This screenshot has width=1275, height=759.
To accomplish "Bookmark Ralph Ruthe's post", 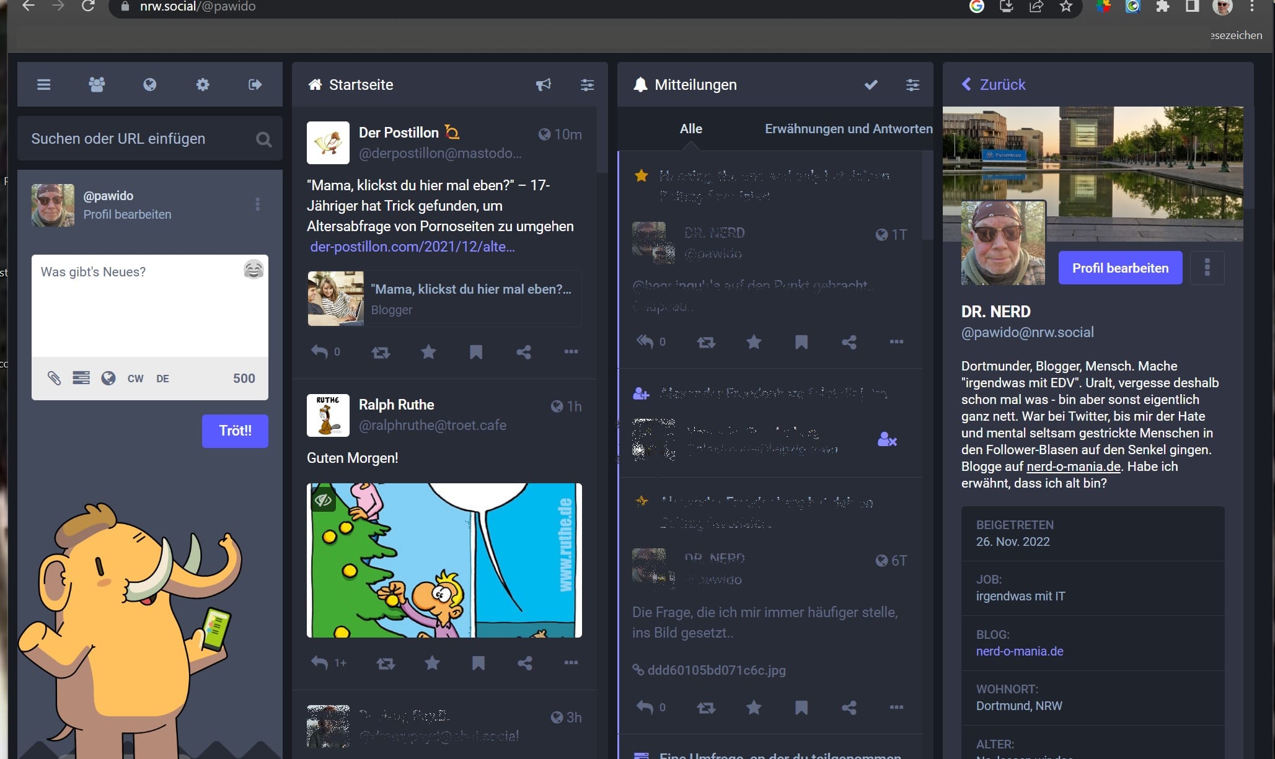I will 479,663.
